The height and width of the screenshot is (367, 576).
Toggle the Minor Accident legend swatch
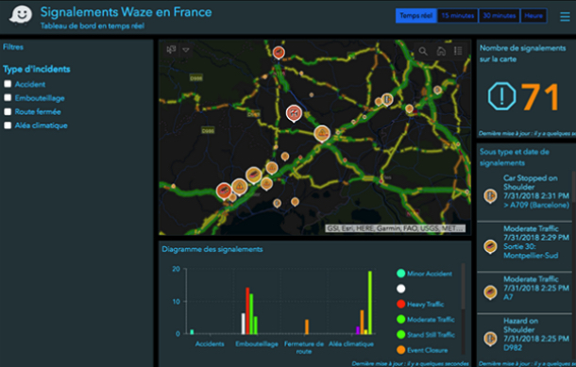pyautogui.click(x=400, y=273)
